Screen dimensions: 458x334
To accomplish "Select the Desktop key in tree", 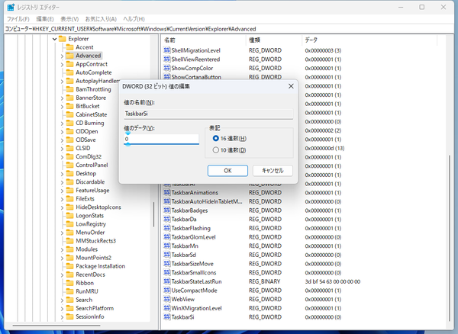I will point(85,174).
